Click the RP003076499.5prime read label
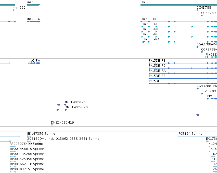The width and height of the screenshot is (217, 173). 27,144
